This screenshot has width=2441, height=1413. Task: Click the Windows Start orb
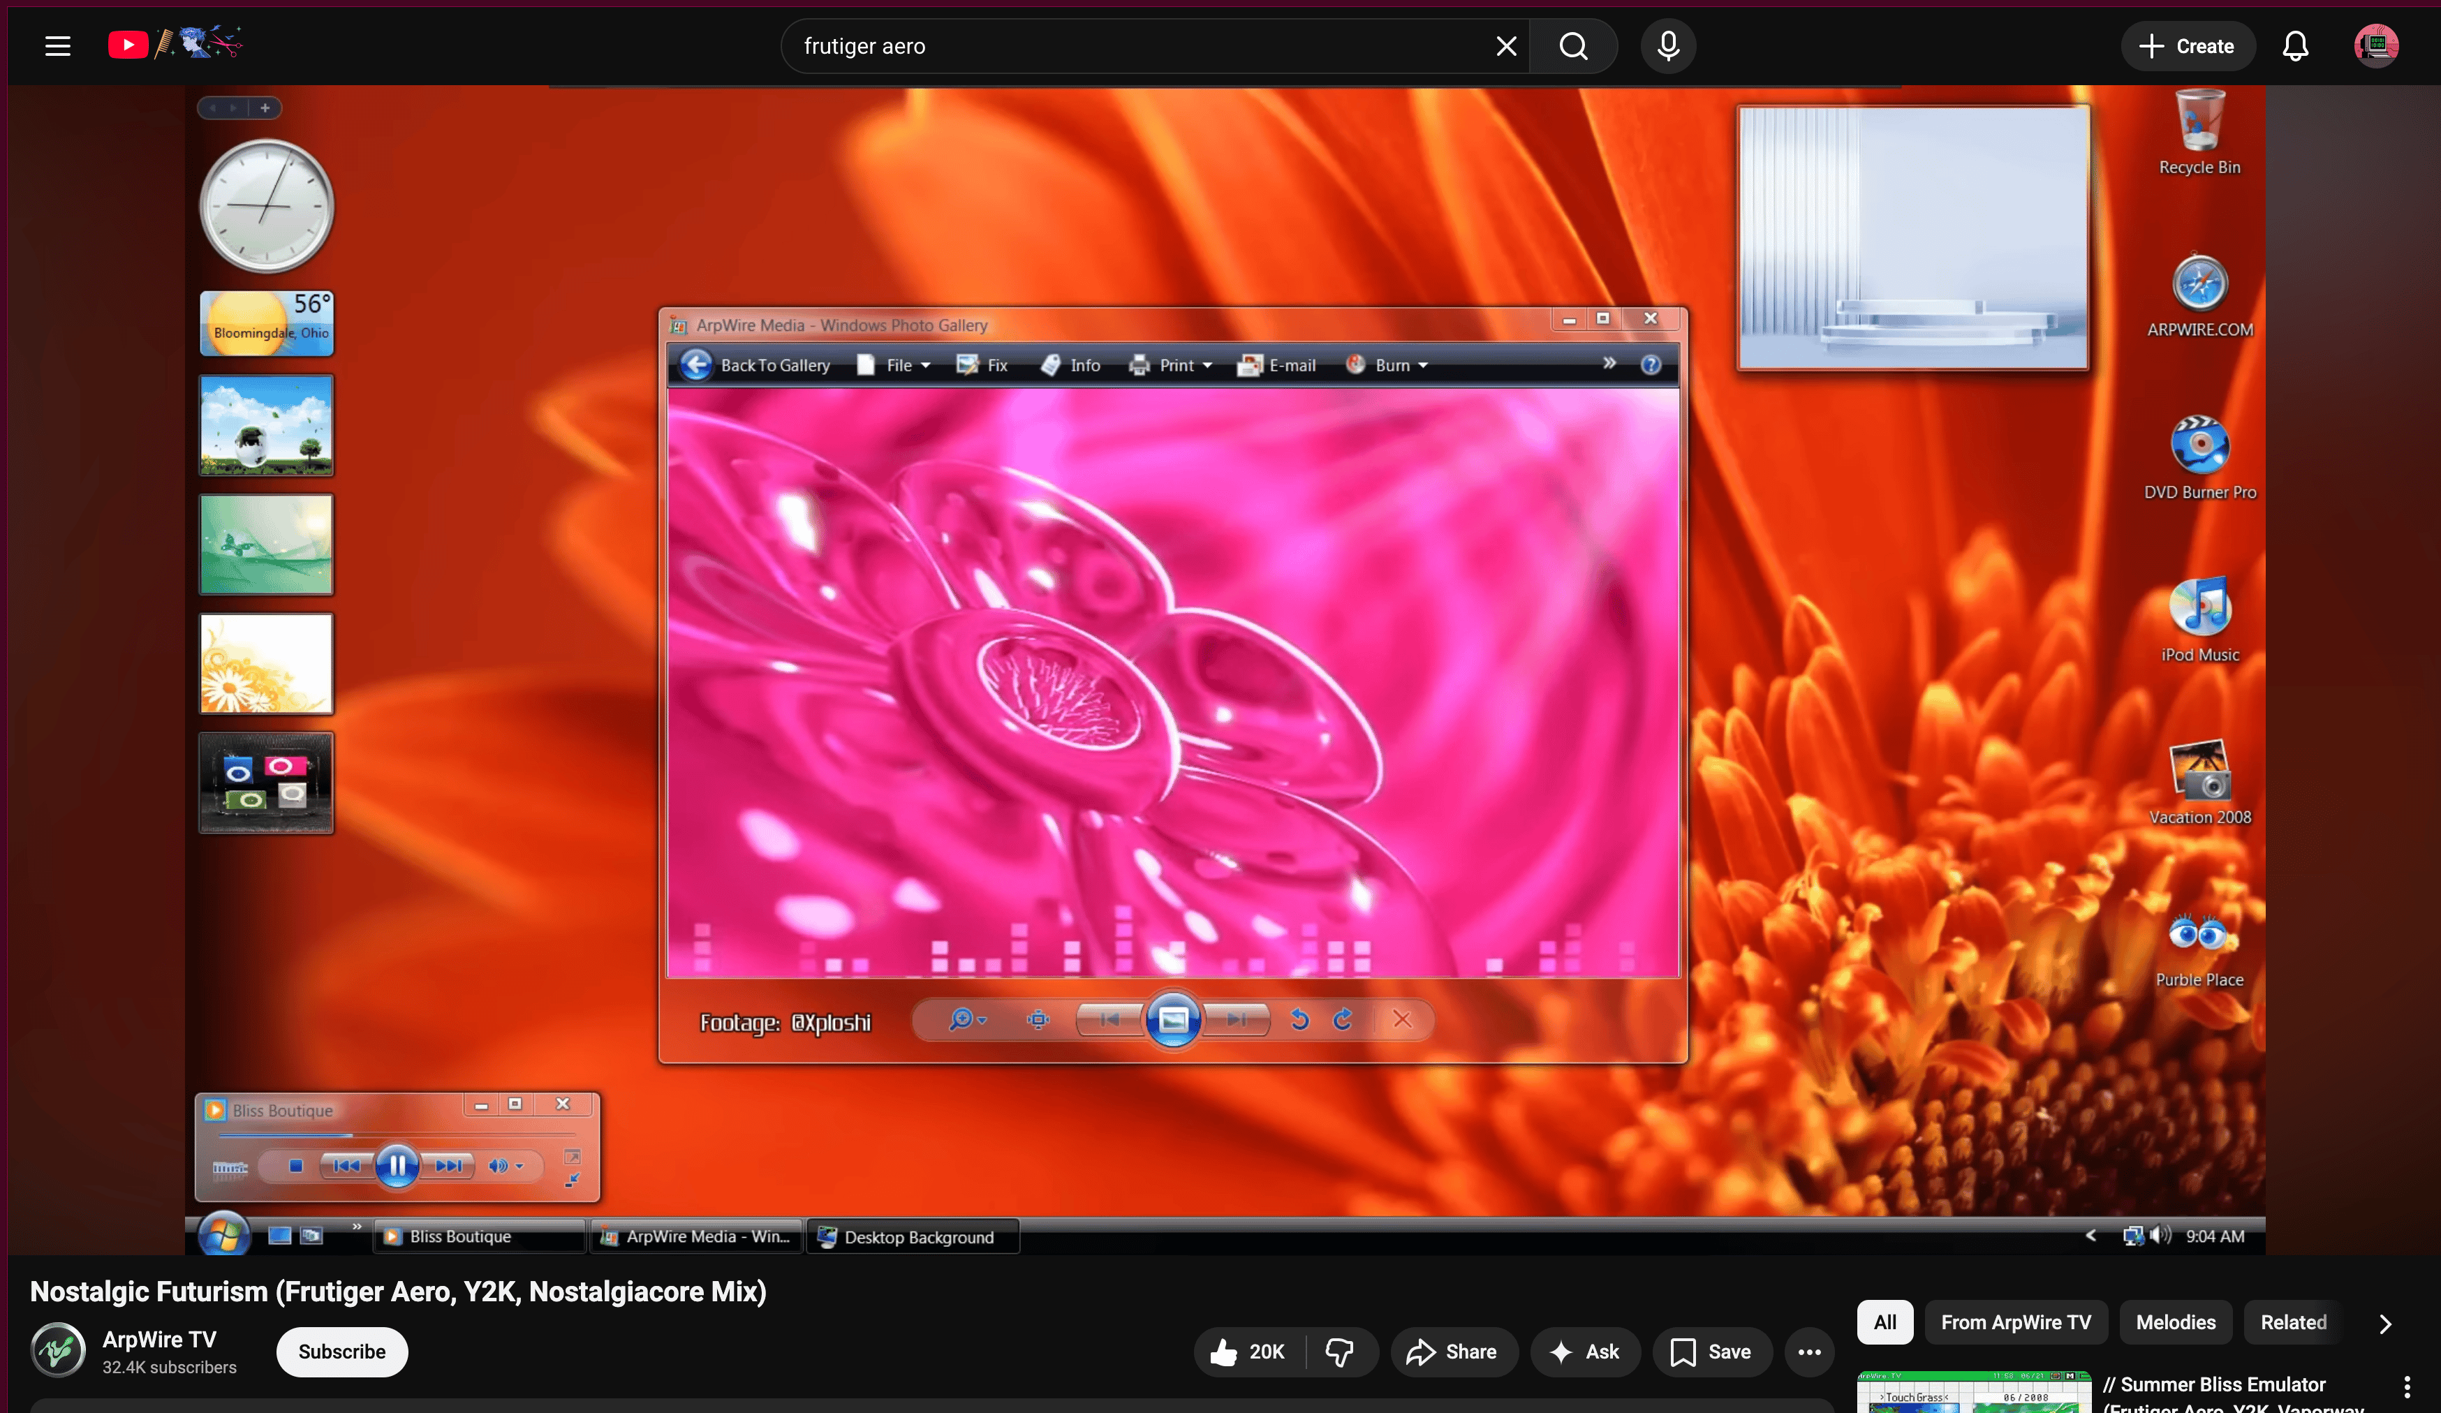point(223,1235)
